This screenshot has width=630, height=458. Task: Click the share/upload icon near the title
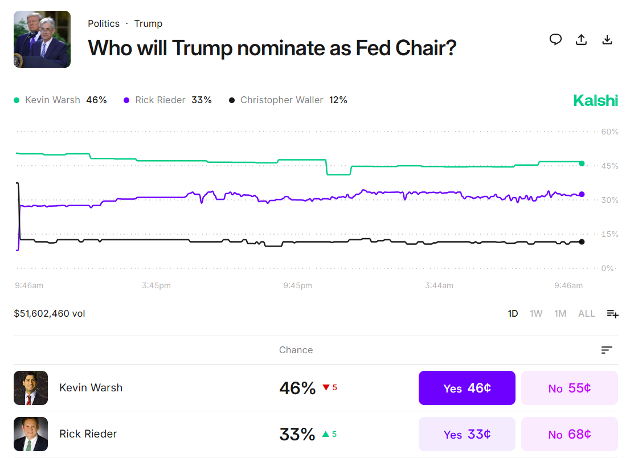pyautogui.click(x=581, y=39)
